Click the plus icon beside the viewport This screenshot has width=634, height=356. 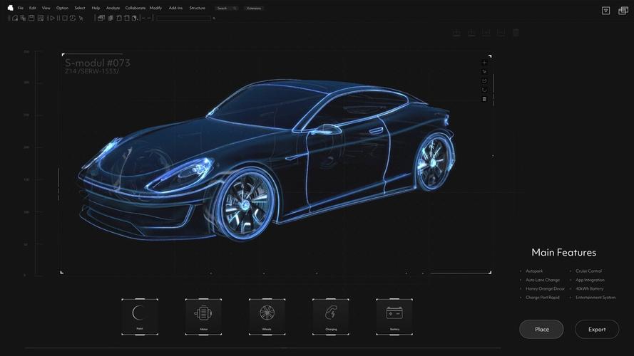pos(484,63)
